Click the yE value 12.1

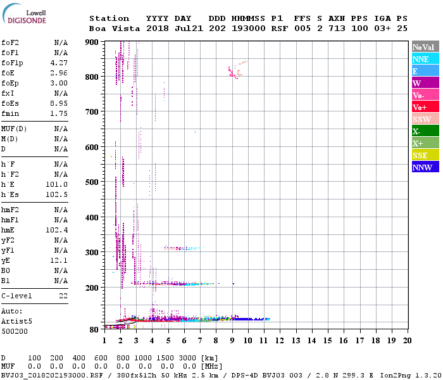(x=59, y=260)
